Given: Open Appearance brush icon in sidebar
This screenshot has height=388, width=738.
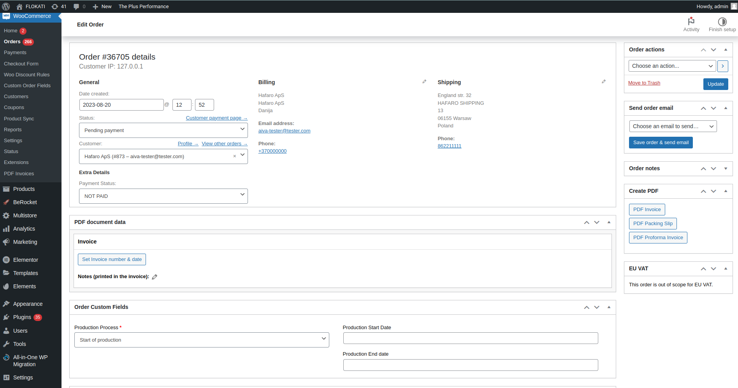Looking at the screenshot, I should tap(6, 304).
